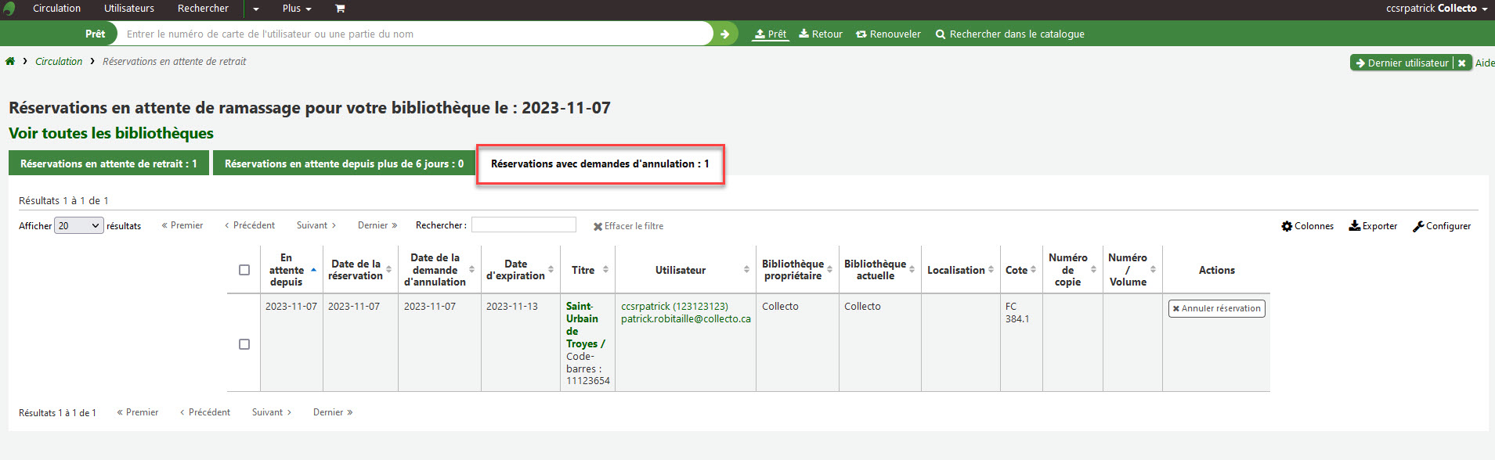Screen dimensions: 1495x460
Task: Click top pagination Premier
Action: point(182,225)
